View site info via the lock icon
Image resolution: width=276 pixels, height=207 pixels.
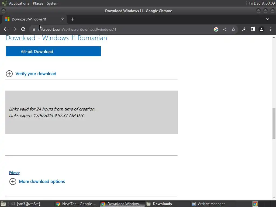click(x=34, y=29)
